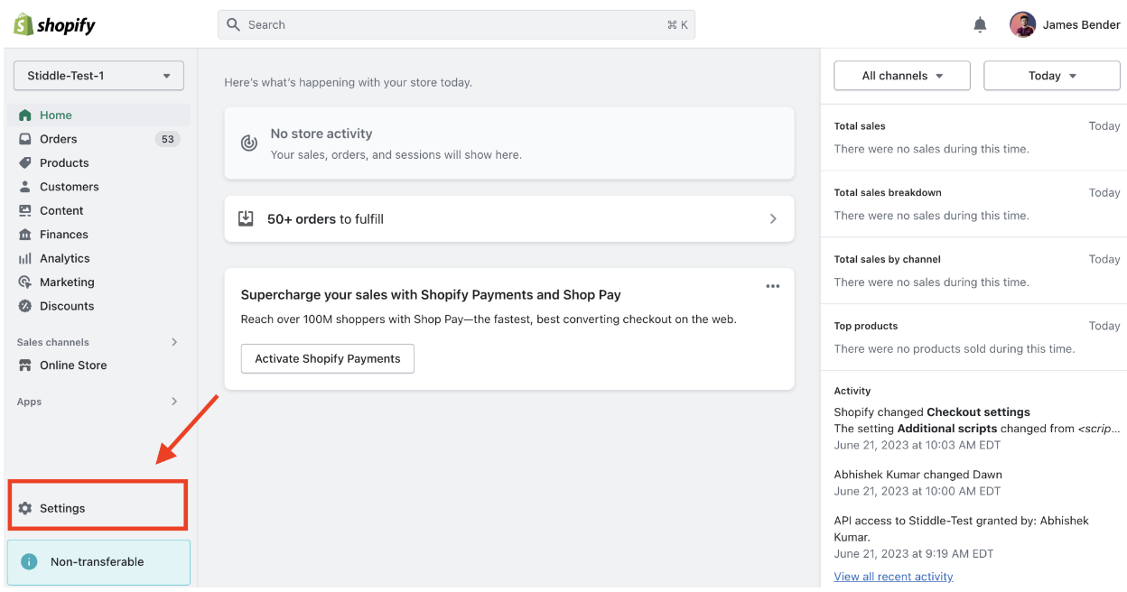
Task: Click the Abhishek Kumar changed Dawn entry
Action: pos(917,483)
